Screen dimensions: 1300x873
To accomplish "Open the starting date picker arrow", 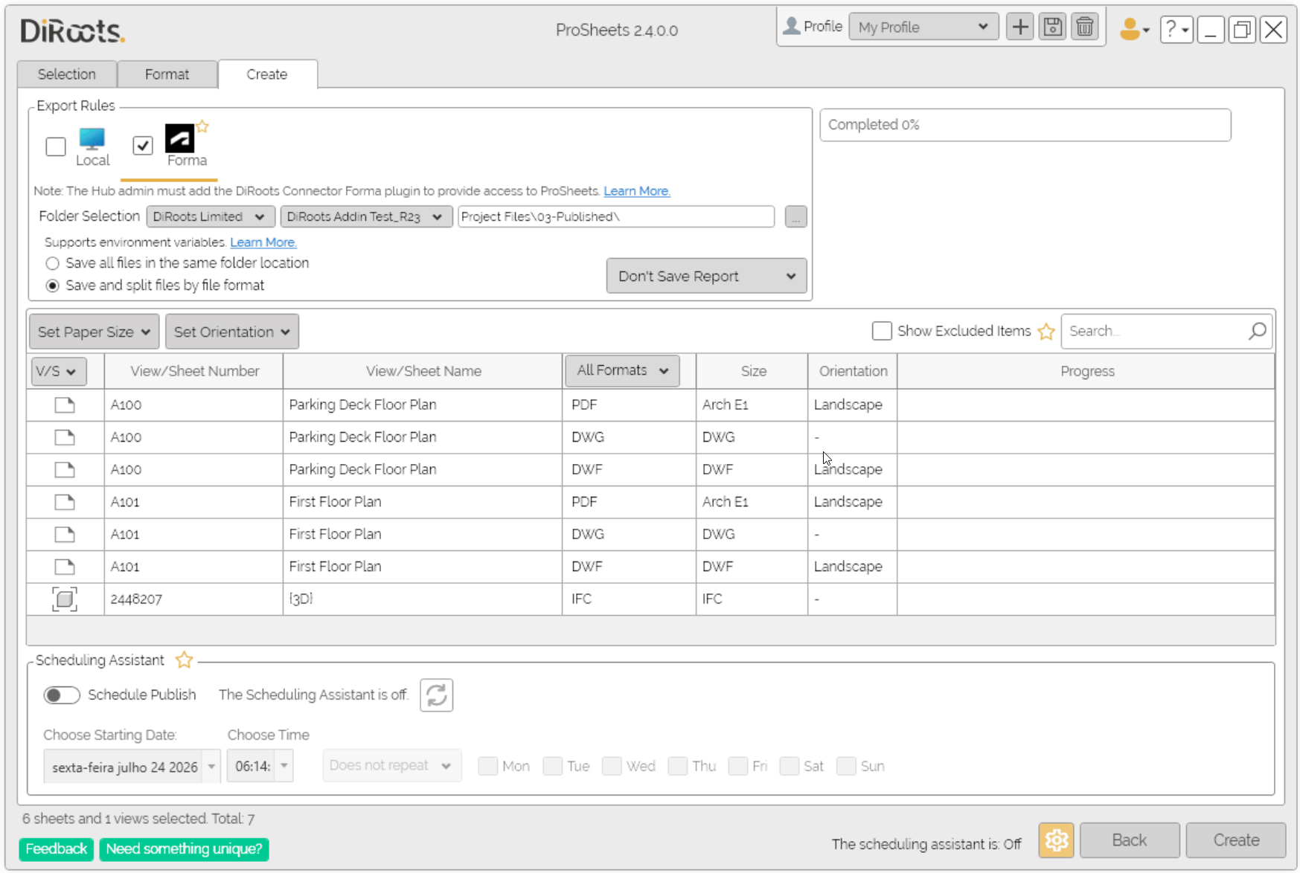I will pyautogui.click(x=211, y=767).
